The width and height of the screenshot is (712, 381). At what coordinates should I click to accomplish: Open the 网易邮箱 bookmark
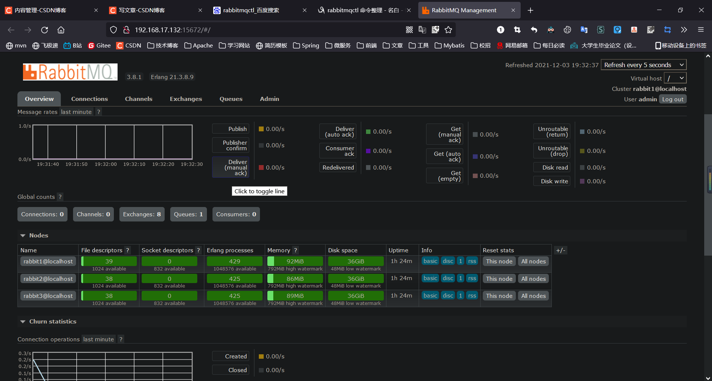tap(512, 45)
